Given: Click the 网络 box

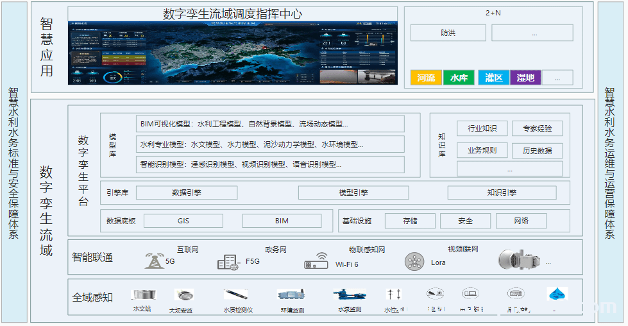Looking at the screenshot, I should point(521,221).
